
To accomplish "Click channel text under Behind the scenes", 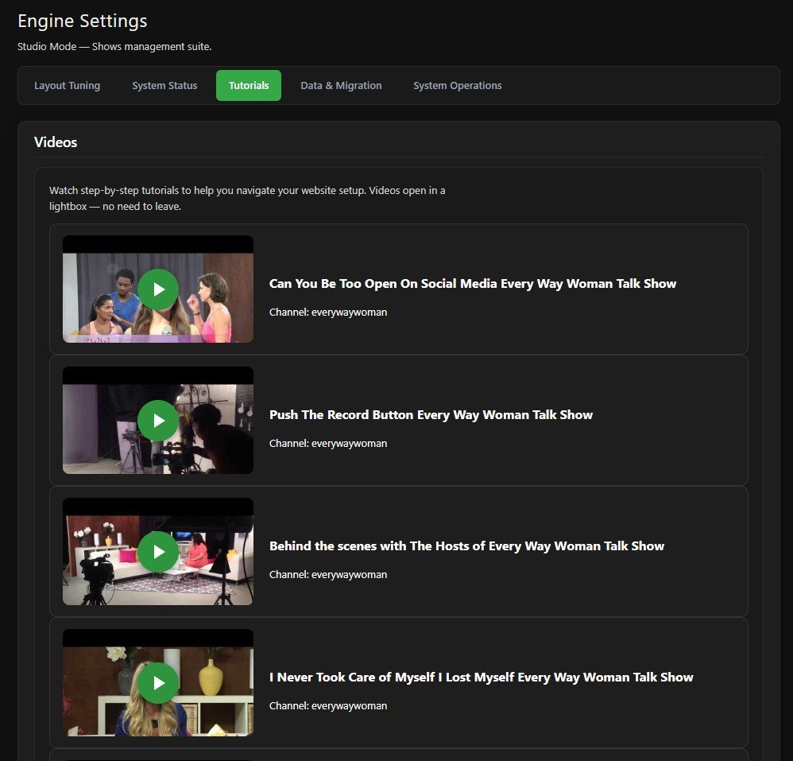I will (x=328, y=575).
